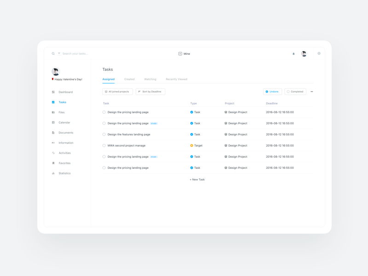The height and width of the screenshot is (276, 368).
Task: Open the Mine dropdown in the header
Action: (184, 54)
